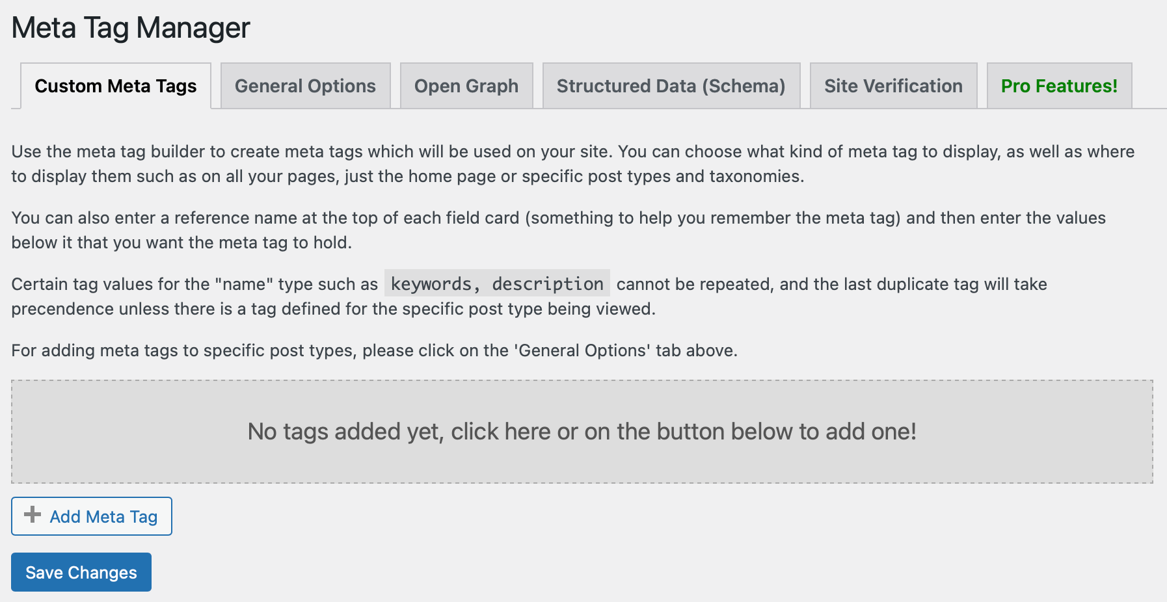Click the Add Meta Tag button
The image size is (1167, 602).
point(91,516)
